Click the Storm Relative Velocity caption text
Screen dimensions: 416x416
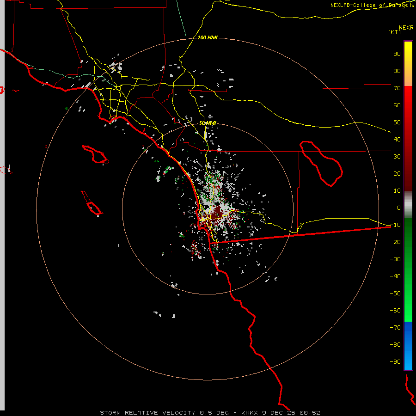pos(210,413)
